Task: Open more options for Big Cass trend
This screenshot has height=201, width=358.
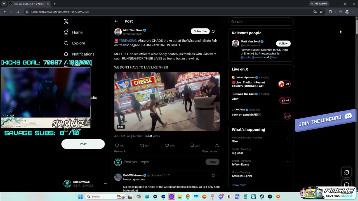Action: click(x=289, y=150)
